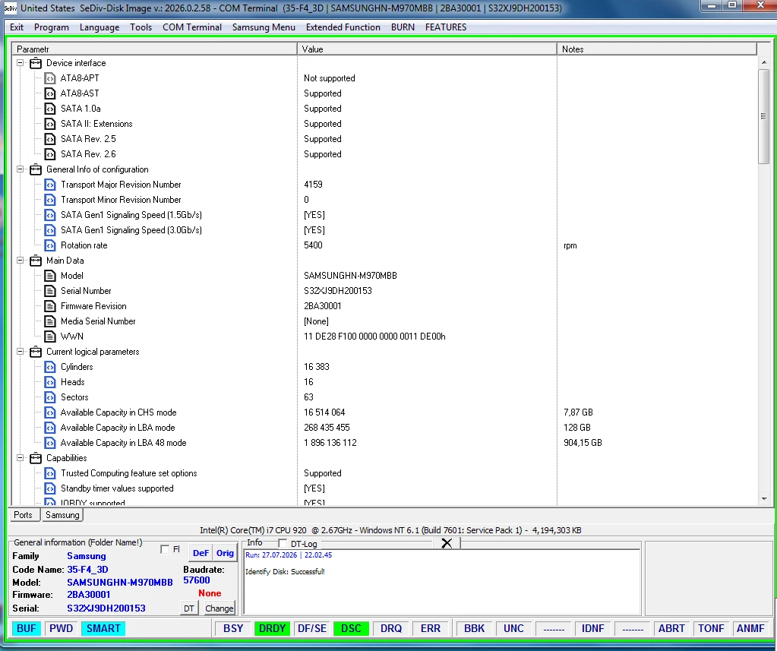Click the X button beside DT-Log
This screenshot has width=777, height=651.
[447, 543]
